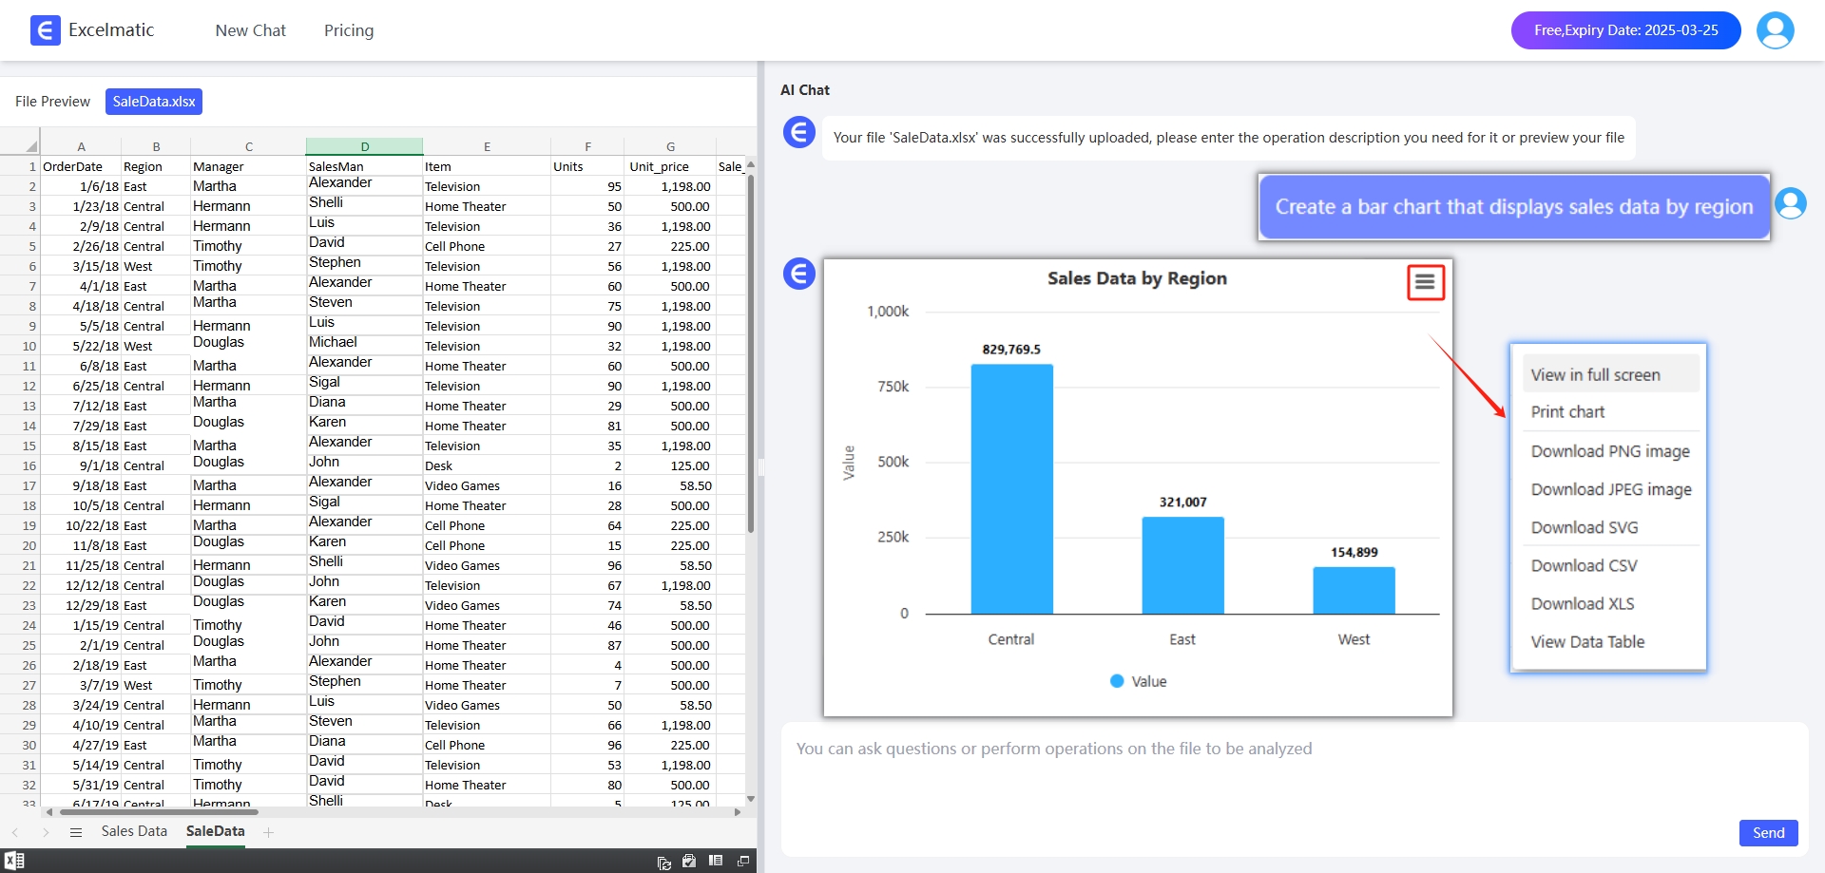1825x873 pixels.
Task: Add a new sheet with plus icon
Action: pyautogui.click(x=269, y=832)
